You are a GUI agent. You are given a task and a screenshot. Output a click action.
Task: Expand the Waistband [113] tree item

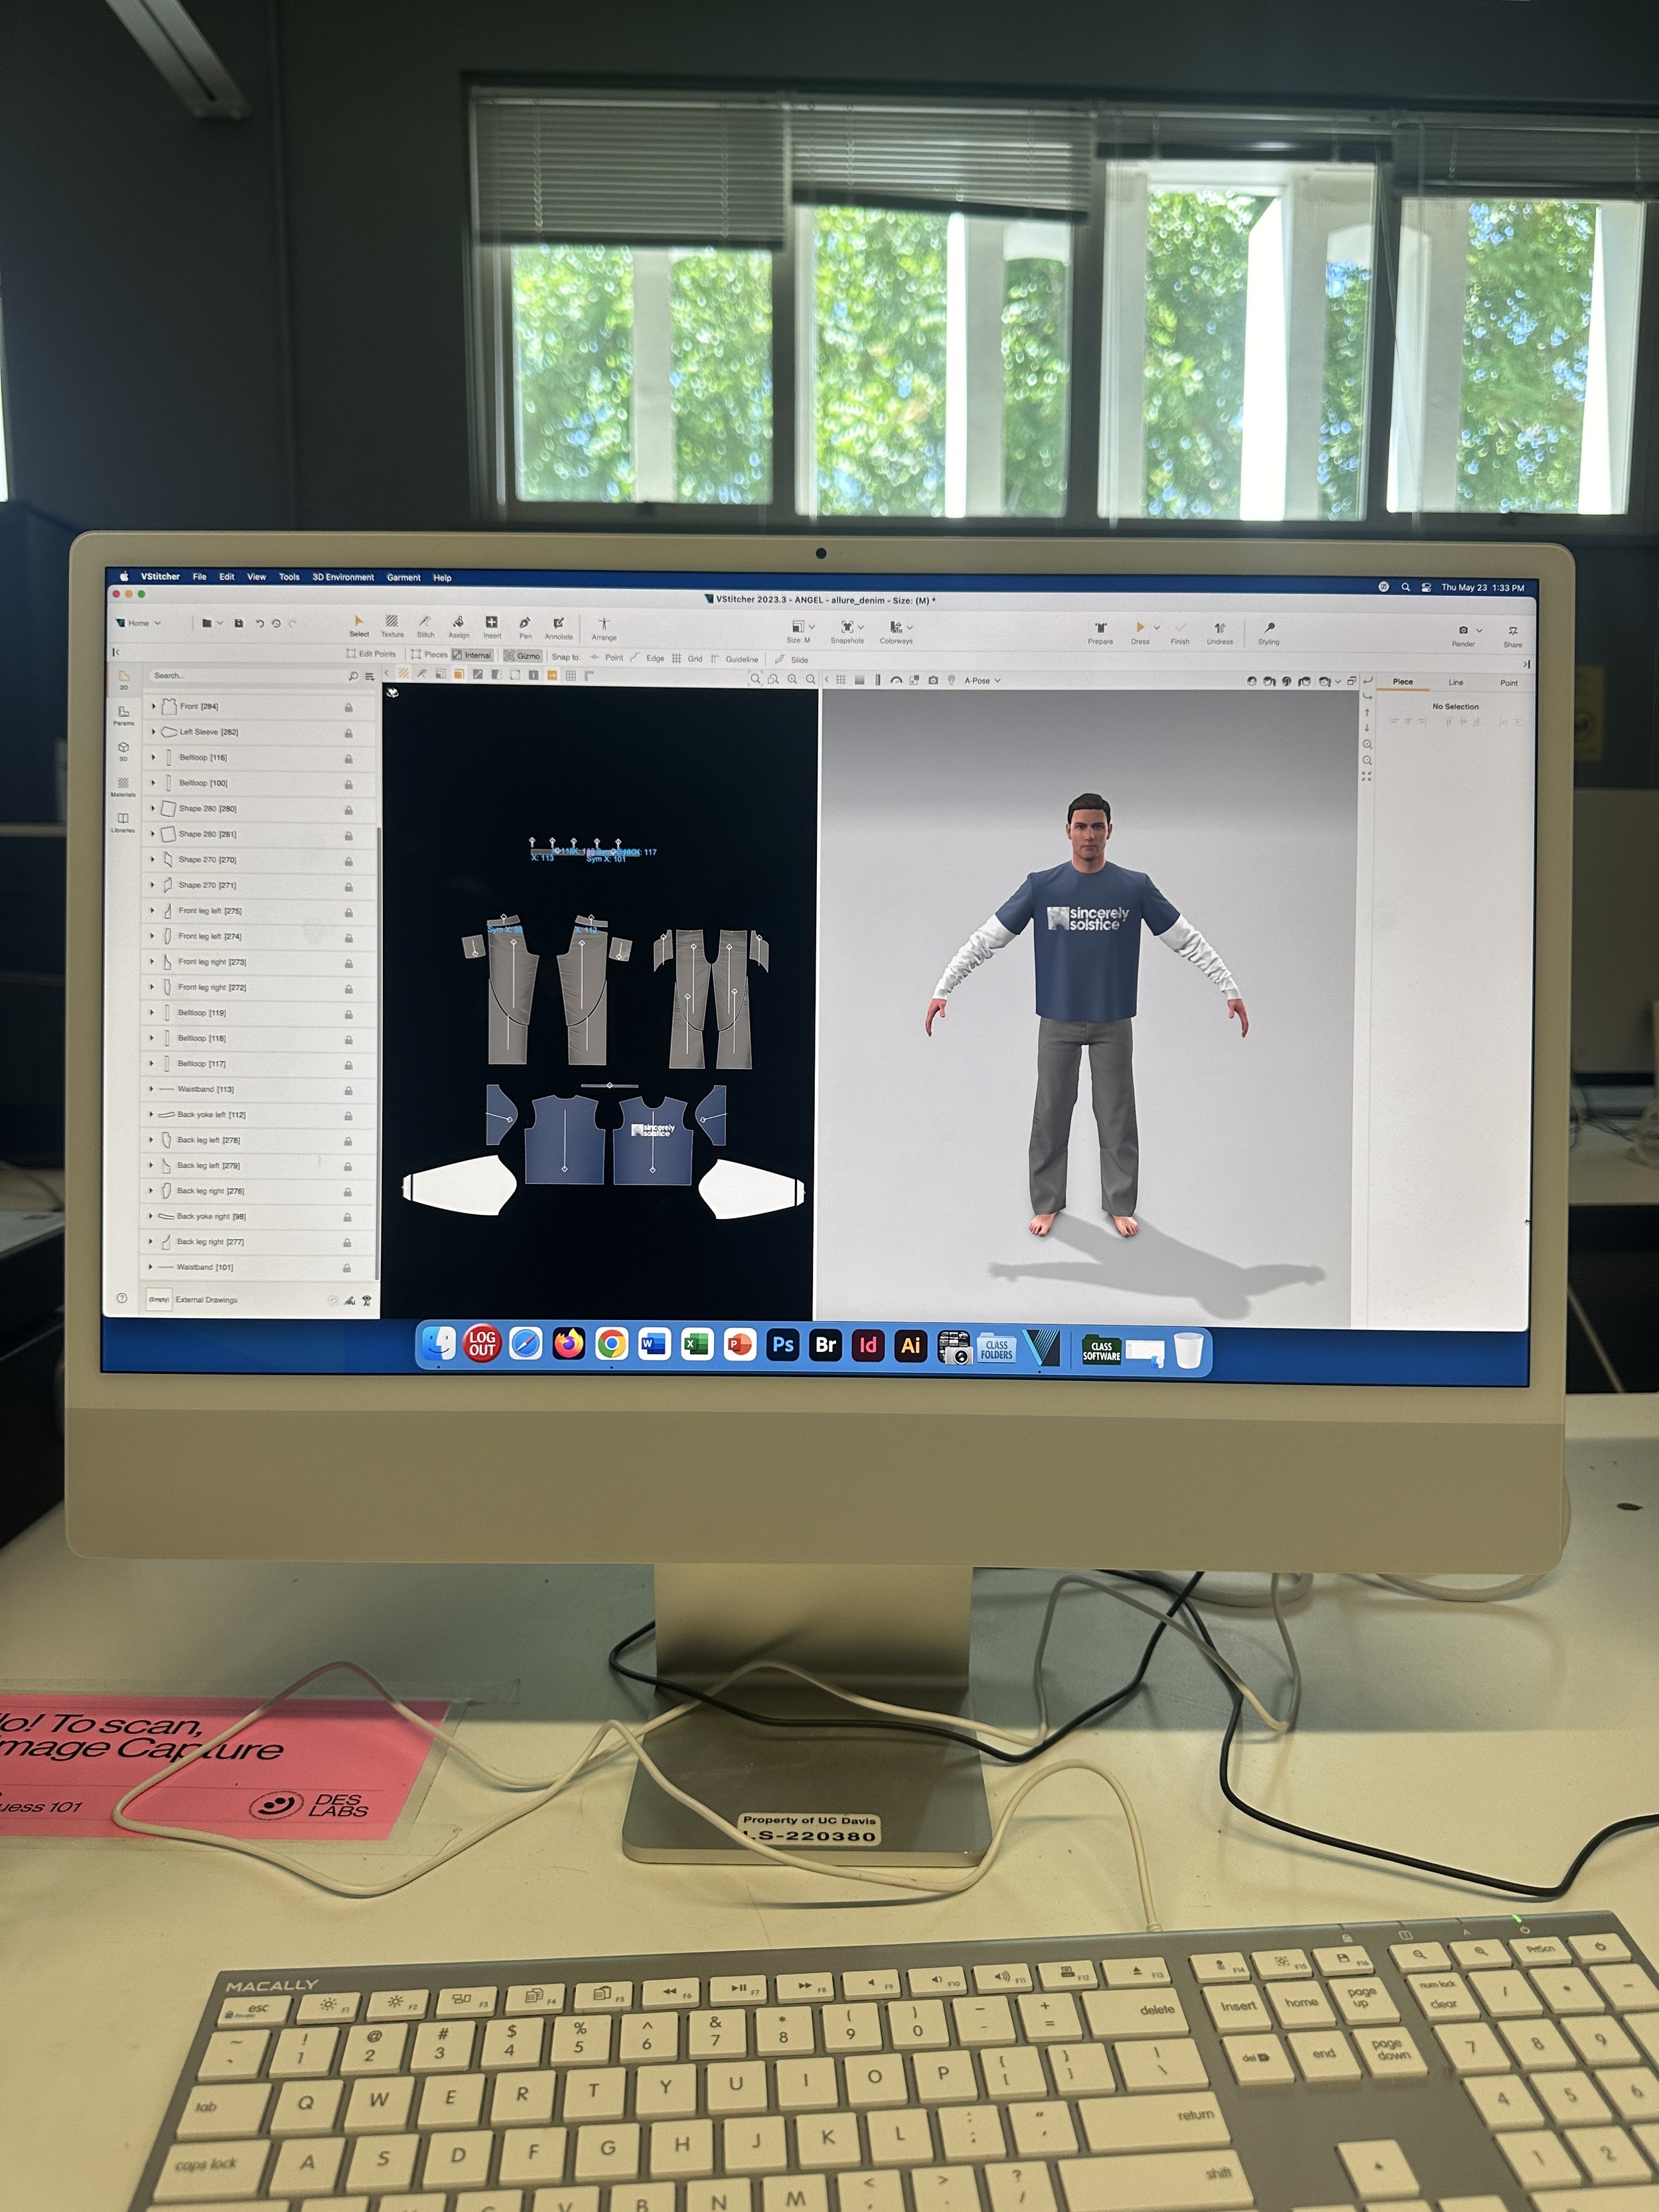coord(152,1089)
